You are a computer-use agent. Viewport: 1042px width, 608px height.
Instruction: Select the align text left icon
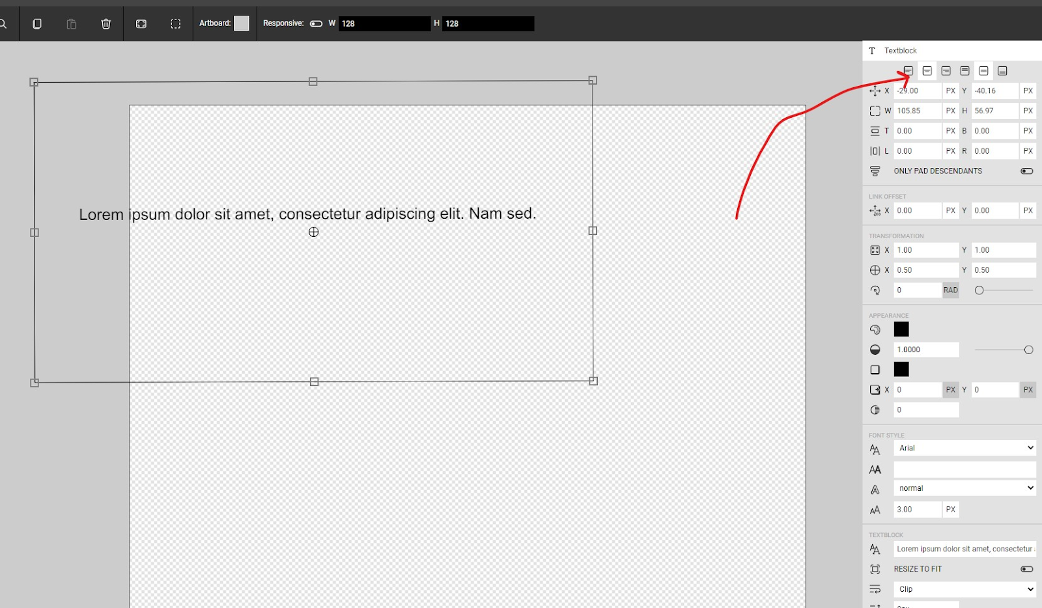point(908,71)
